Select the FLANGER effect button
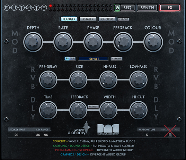186x160 pixels. pos(69,19)
